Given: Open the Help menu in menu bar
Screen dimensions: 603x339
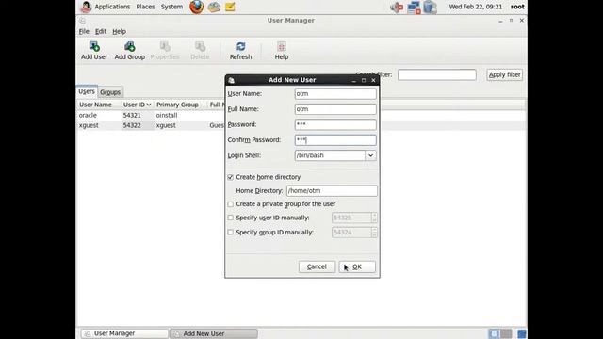Looking at the screenshot, I should click(119, 31).
